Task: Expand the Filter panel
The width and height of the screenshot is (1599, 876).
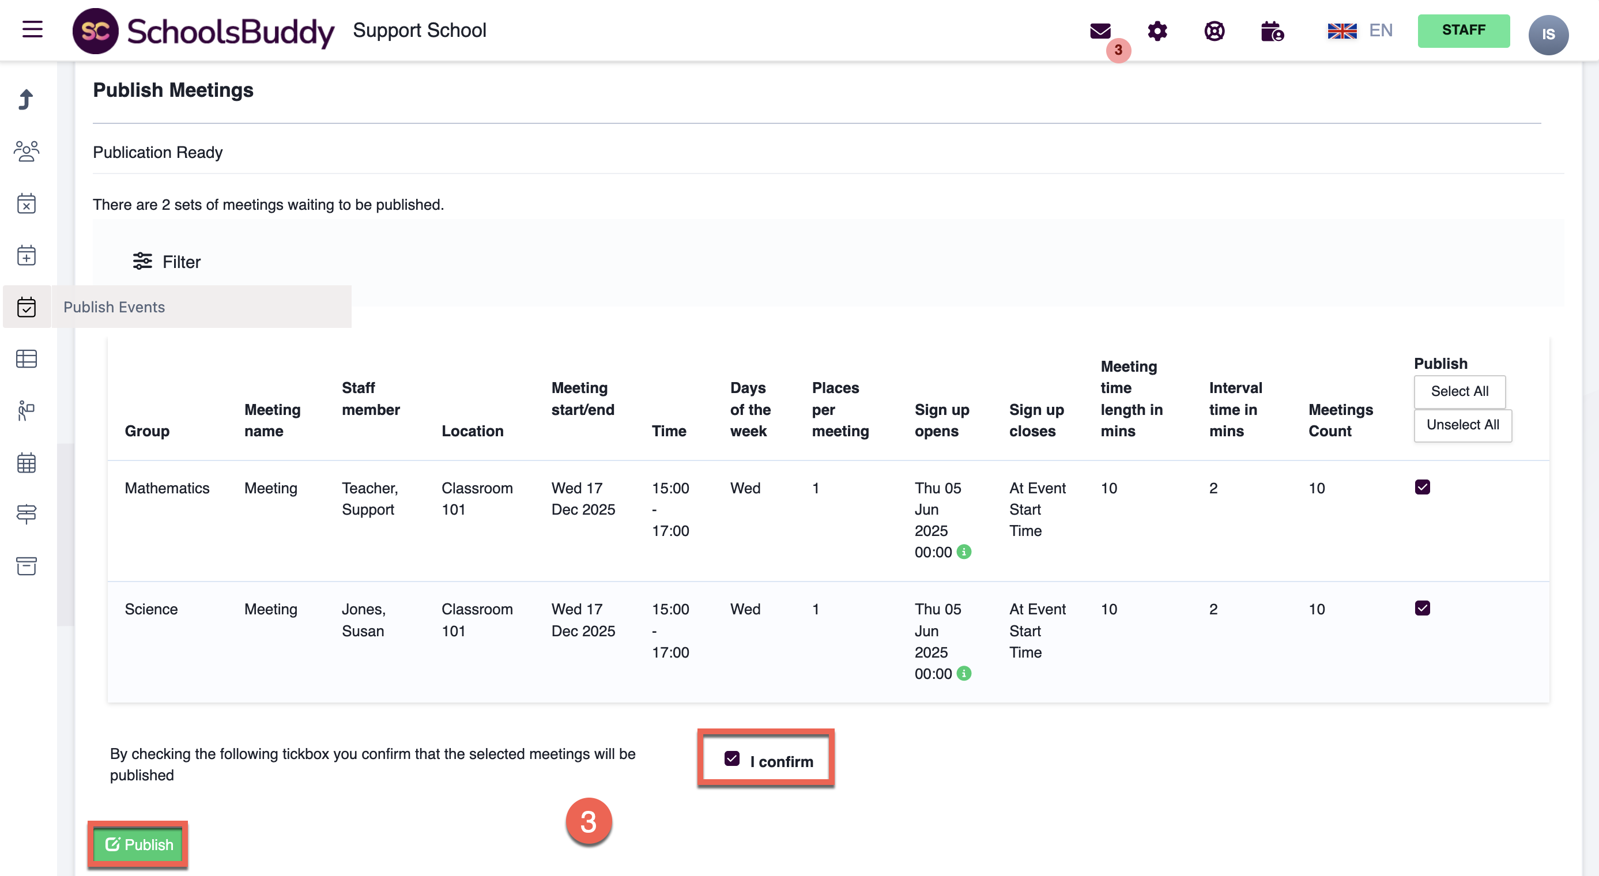Action: click(x=167, y=262)
